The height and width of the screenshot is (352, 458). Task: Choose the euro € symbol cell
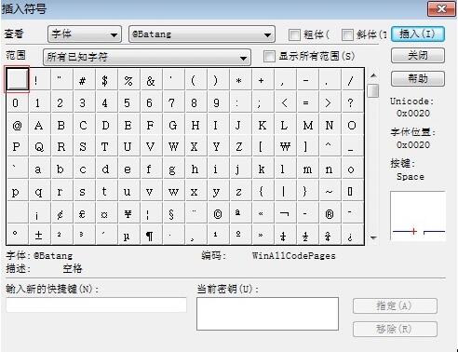(x=84, y=213)
